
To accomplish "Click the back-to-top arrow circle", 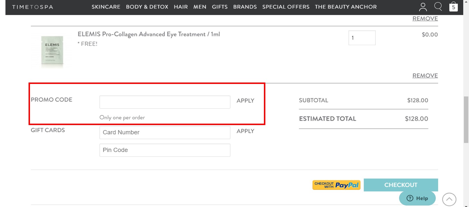I will (x=449, y=200).
